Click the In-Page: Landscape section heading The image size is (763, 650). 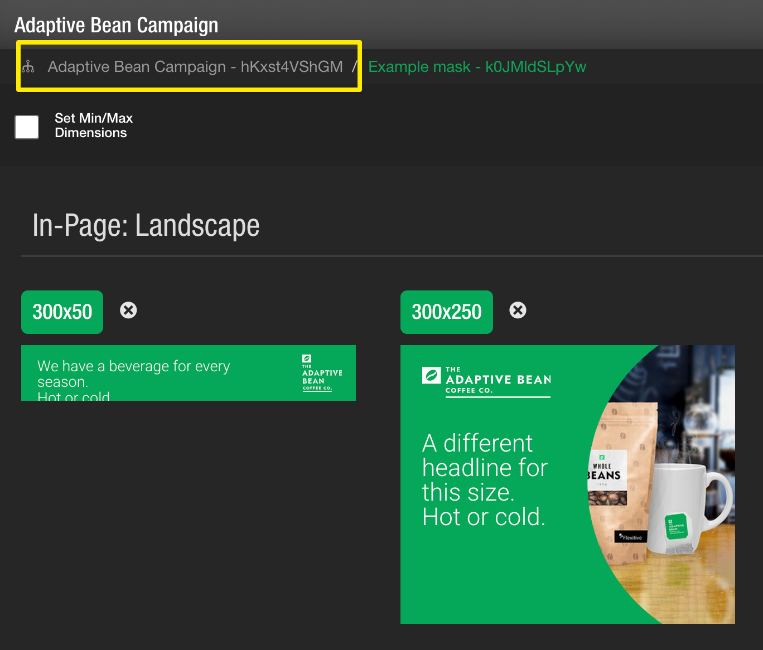pyautogui.click(x=146, y=226)
